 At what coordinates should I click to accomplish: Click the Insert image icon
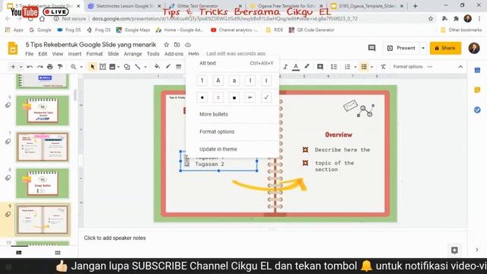[x=113, y=67]
